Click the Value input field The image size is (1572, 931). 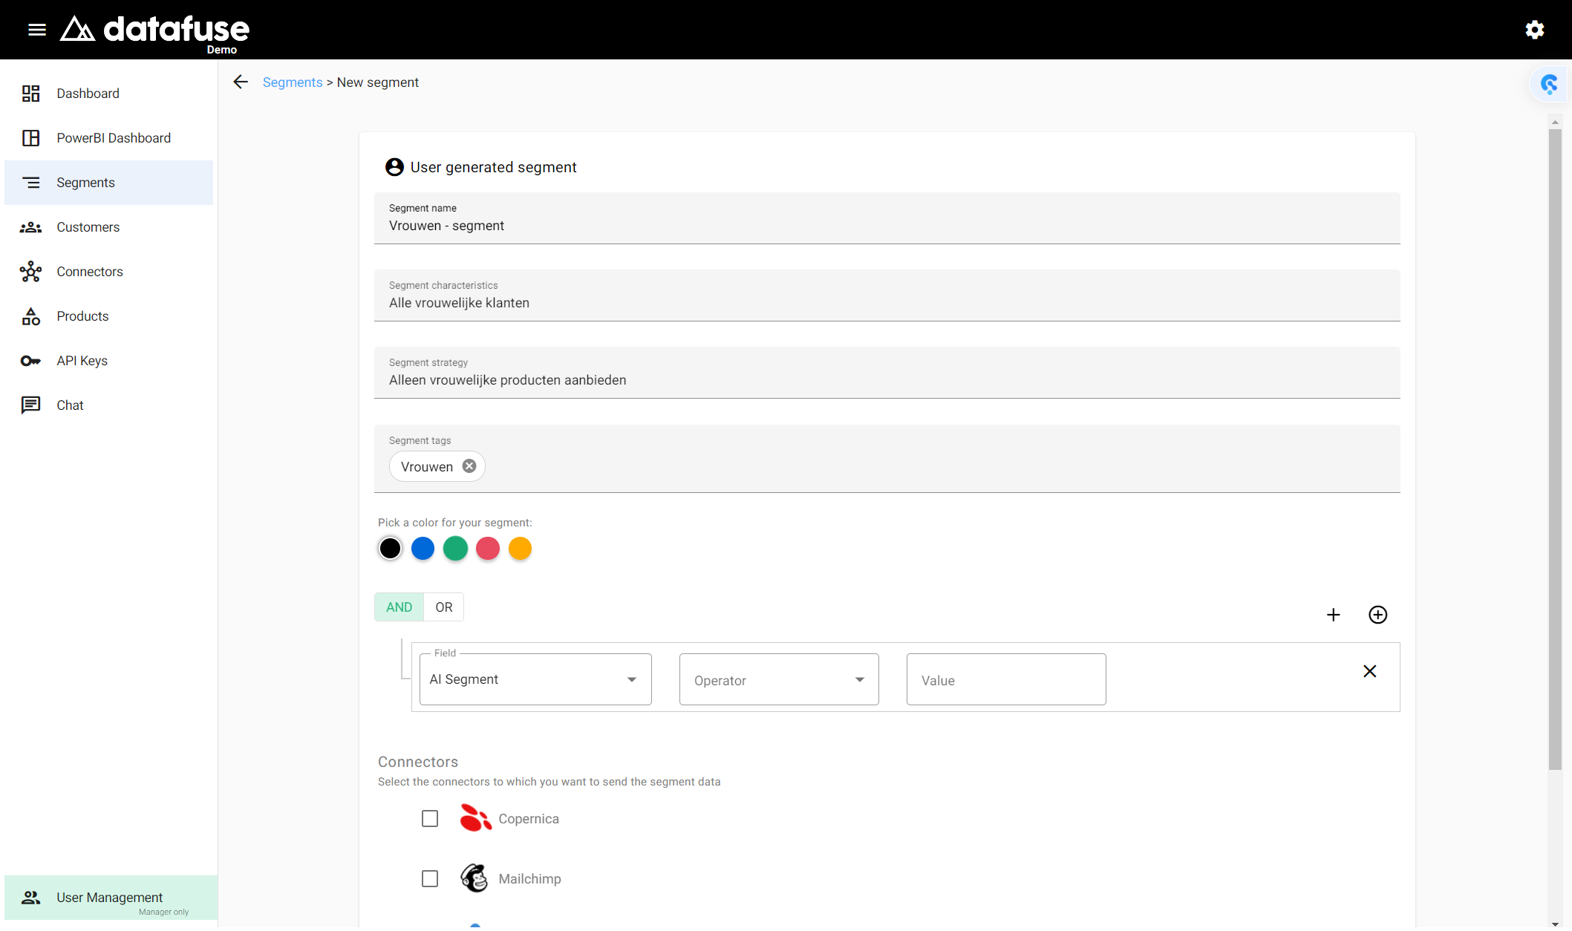tap(1006, 679)
